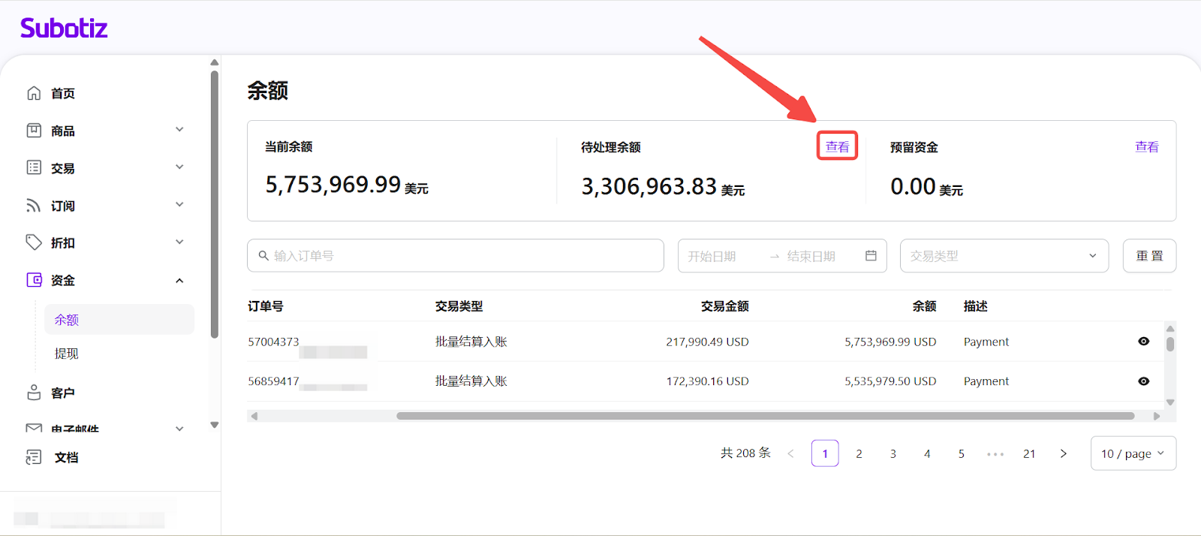This screenshot has height=536, width=1201.
Task: Click the 客户 customer icon
Action: pos(34,393)
